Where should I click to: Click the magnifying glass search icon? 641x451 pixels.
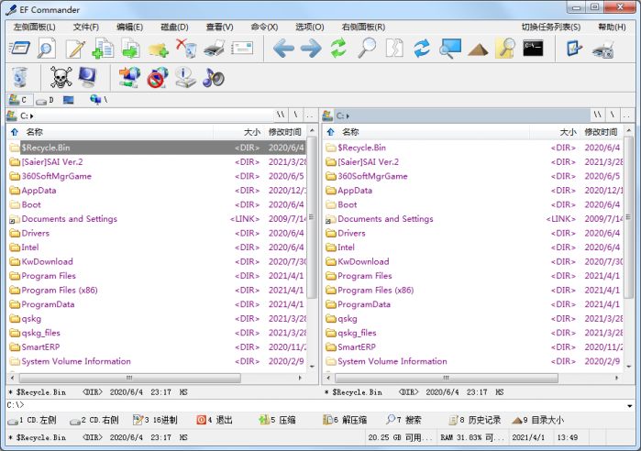tap(367, 49)
